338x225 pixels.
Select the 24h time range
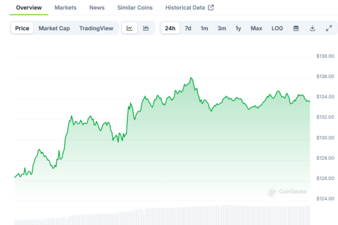(170, 29)
